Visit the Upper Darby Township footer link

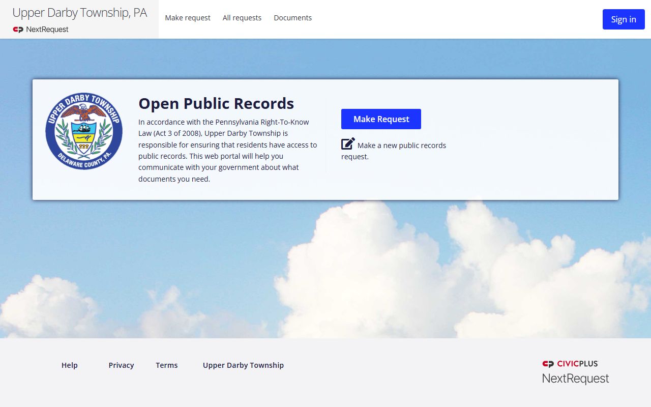[x=243, y=365]
